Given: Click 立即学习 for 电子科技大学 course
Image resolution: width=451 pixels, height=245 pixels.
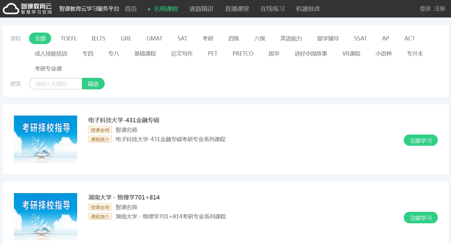Looking at the screenshot, I should tap(420, 140).
